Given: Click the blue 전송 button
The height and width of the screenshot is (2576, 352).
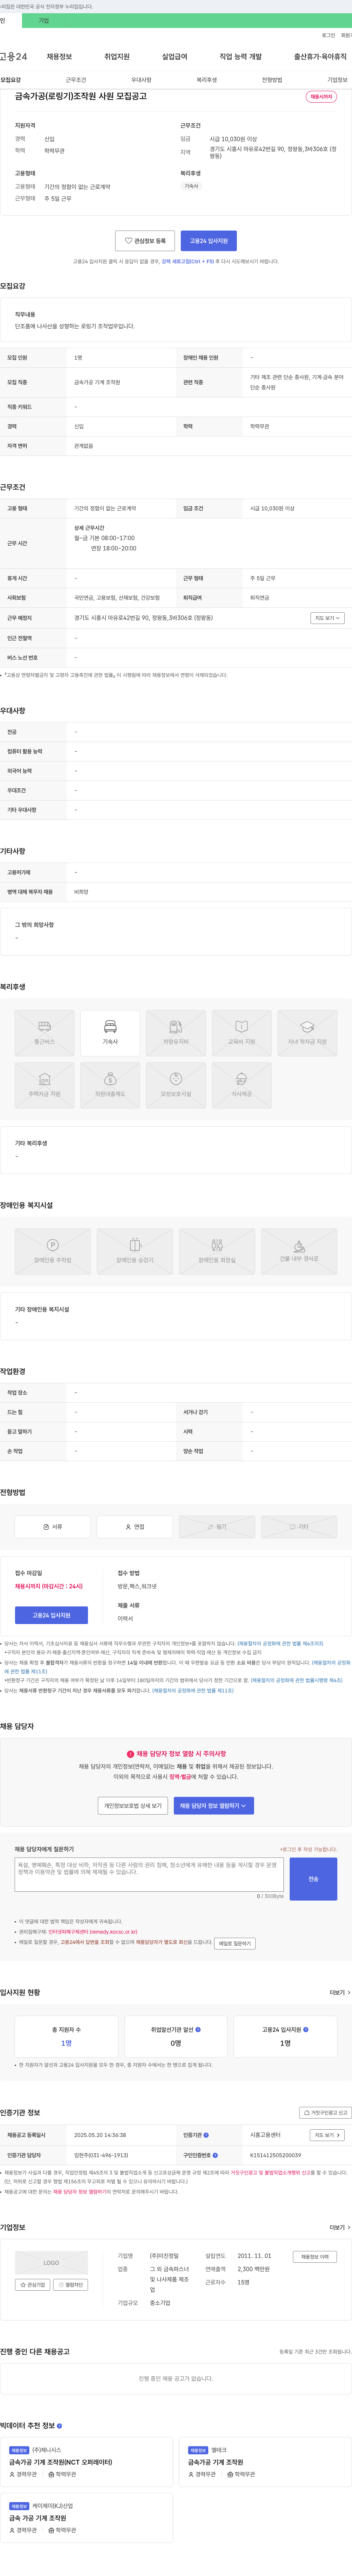Looking at the screenshot, I should (313, 1879).
